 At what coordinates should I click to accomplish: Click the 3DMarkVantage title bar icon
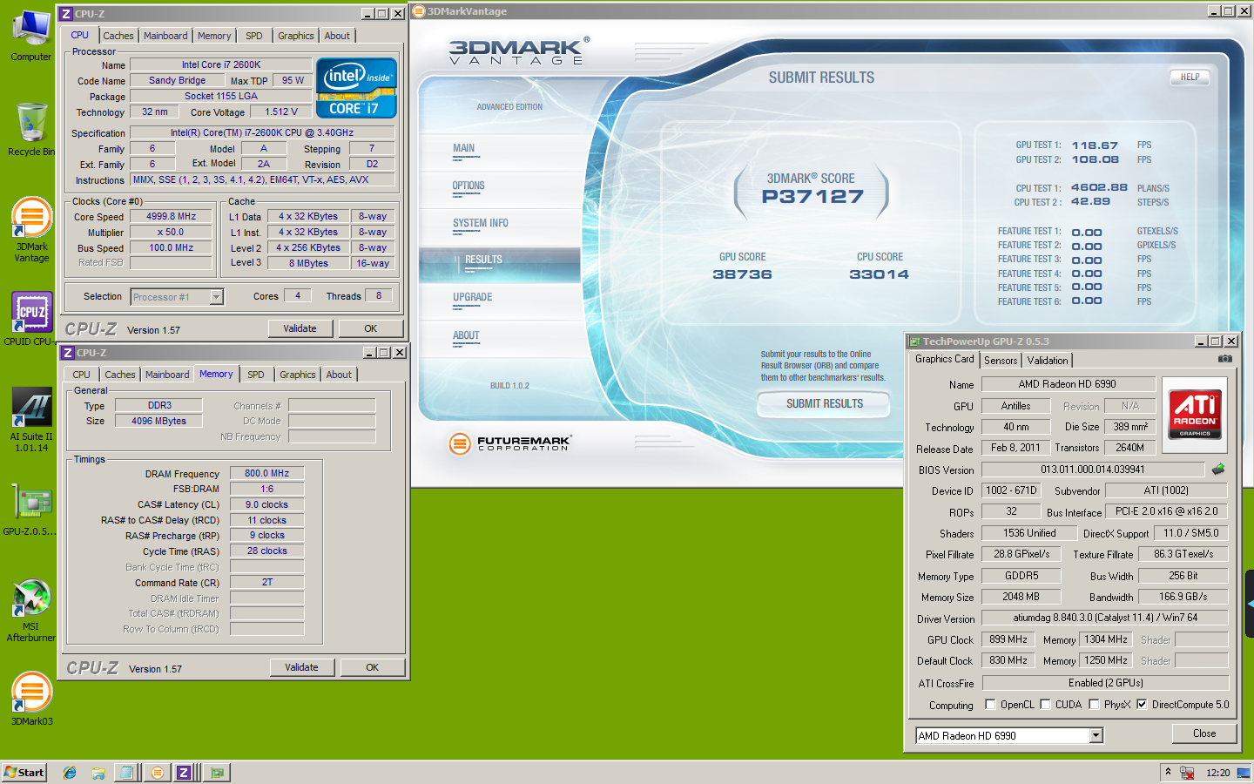pyautogui.click(x=419, y=11)
